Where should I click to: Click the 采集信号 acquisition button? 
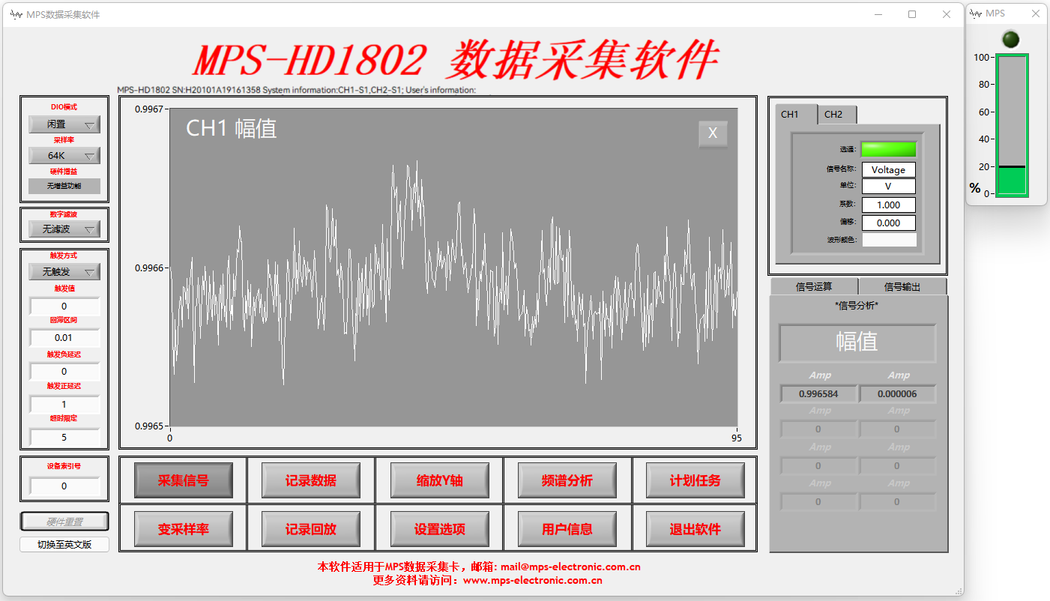(183, 480)
